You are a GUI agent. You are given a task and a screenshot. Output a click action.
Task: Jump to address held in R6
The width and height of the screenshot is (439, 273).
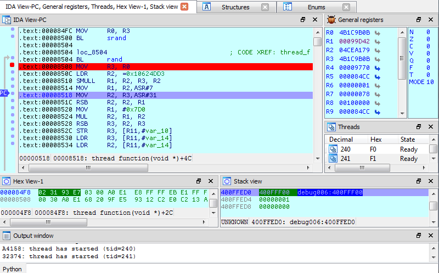click(378, 86)
